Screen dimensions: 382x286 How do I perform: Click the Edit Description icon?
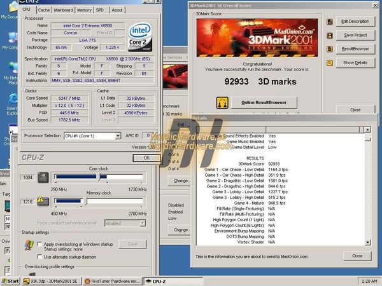pyautogui.click(x=330, y=22)
